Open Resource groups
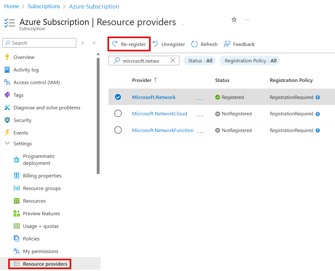The image size is (335, 271). pyautogui.click(x=42, y=188)
